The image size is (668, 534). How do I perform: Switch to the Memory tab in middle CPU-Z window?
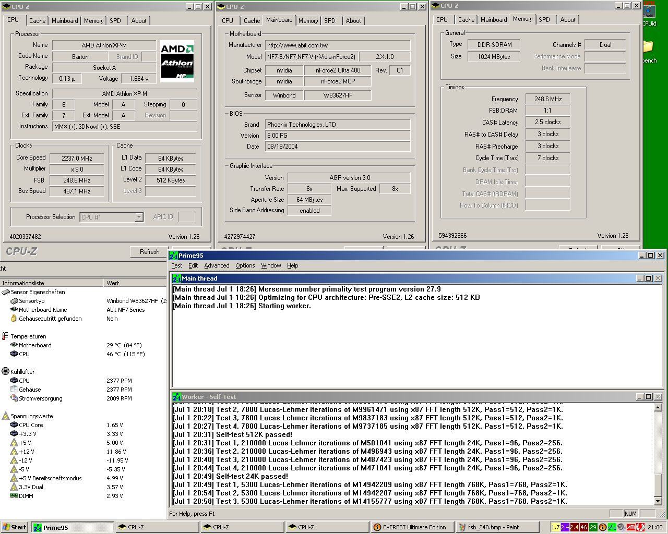tap(308, 21)
